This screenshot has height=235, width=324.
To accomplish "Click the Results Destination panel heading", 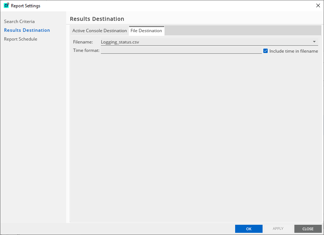I will (97, 19).
